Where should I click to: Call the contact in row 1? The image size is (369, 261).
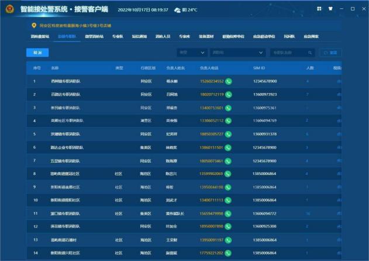[x=229, y=81]
